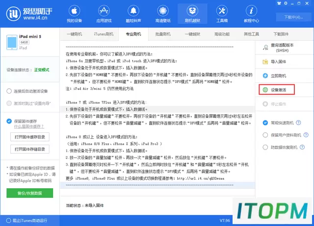Select 刷机越狱 flash and jailbreak section

coord(192,14)
